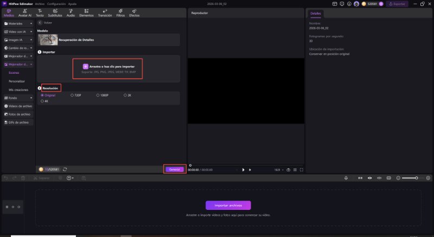Select the 4K resolution option
The height and width of the screenshot is (237, 434).
[x=43, y=100]
